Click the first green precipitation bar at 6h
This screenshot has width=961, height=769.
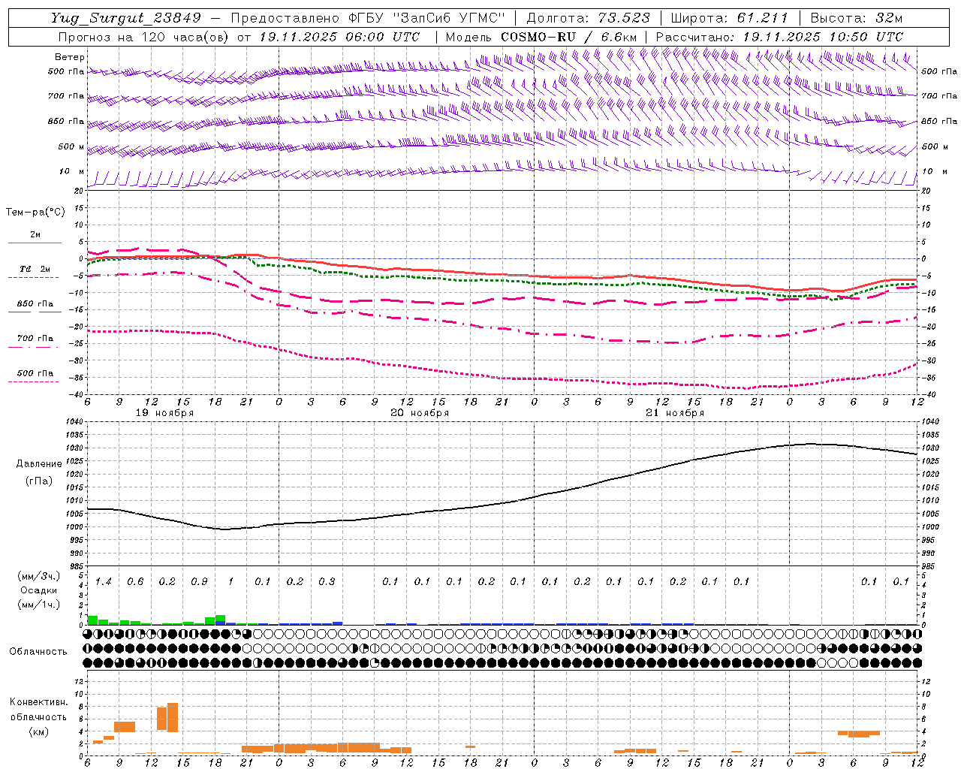click(92, 620)
